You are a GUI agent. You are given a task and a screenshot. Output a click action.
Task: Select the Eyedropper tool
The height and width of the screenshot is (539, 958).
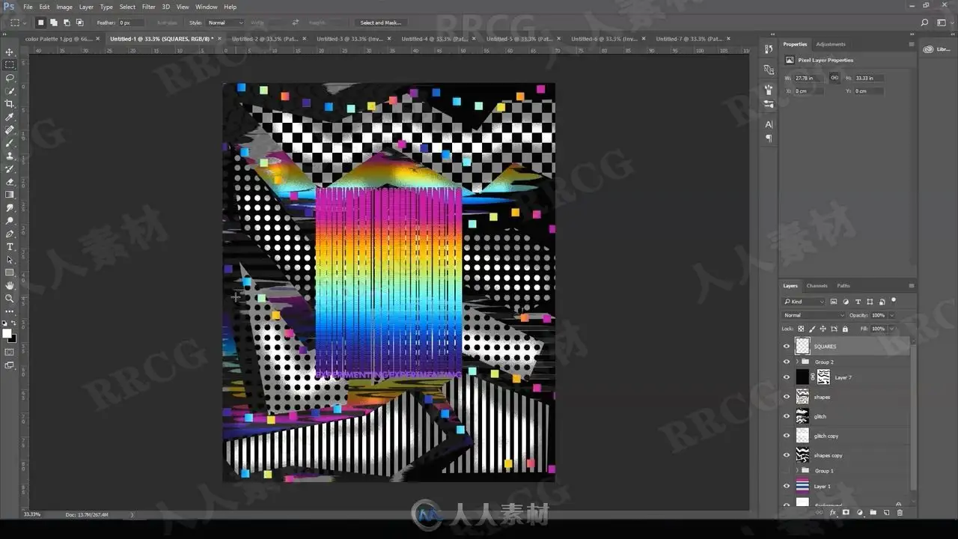[x=10, y=117]
